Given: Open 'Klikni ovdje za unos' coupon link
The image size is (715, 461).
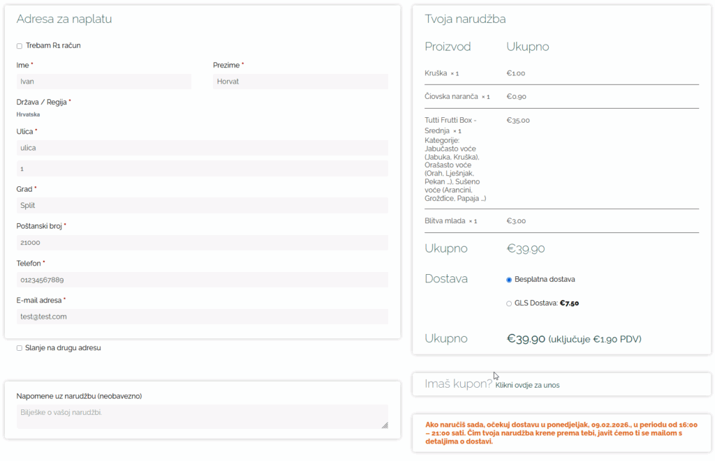Looking at the screenshot, I should (x=527, y=385).
